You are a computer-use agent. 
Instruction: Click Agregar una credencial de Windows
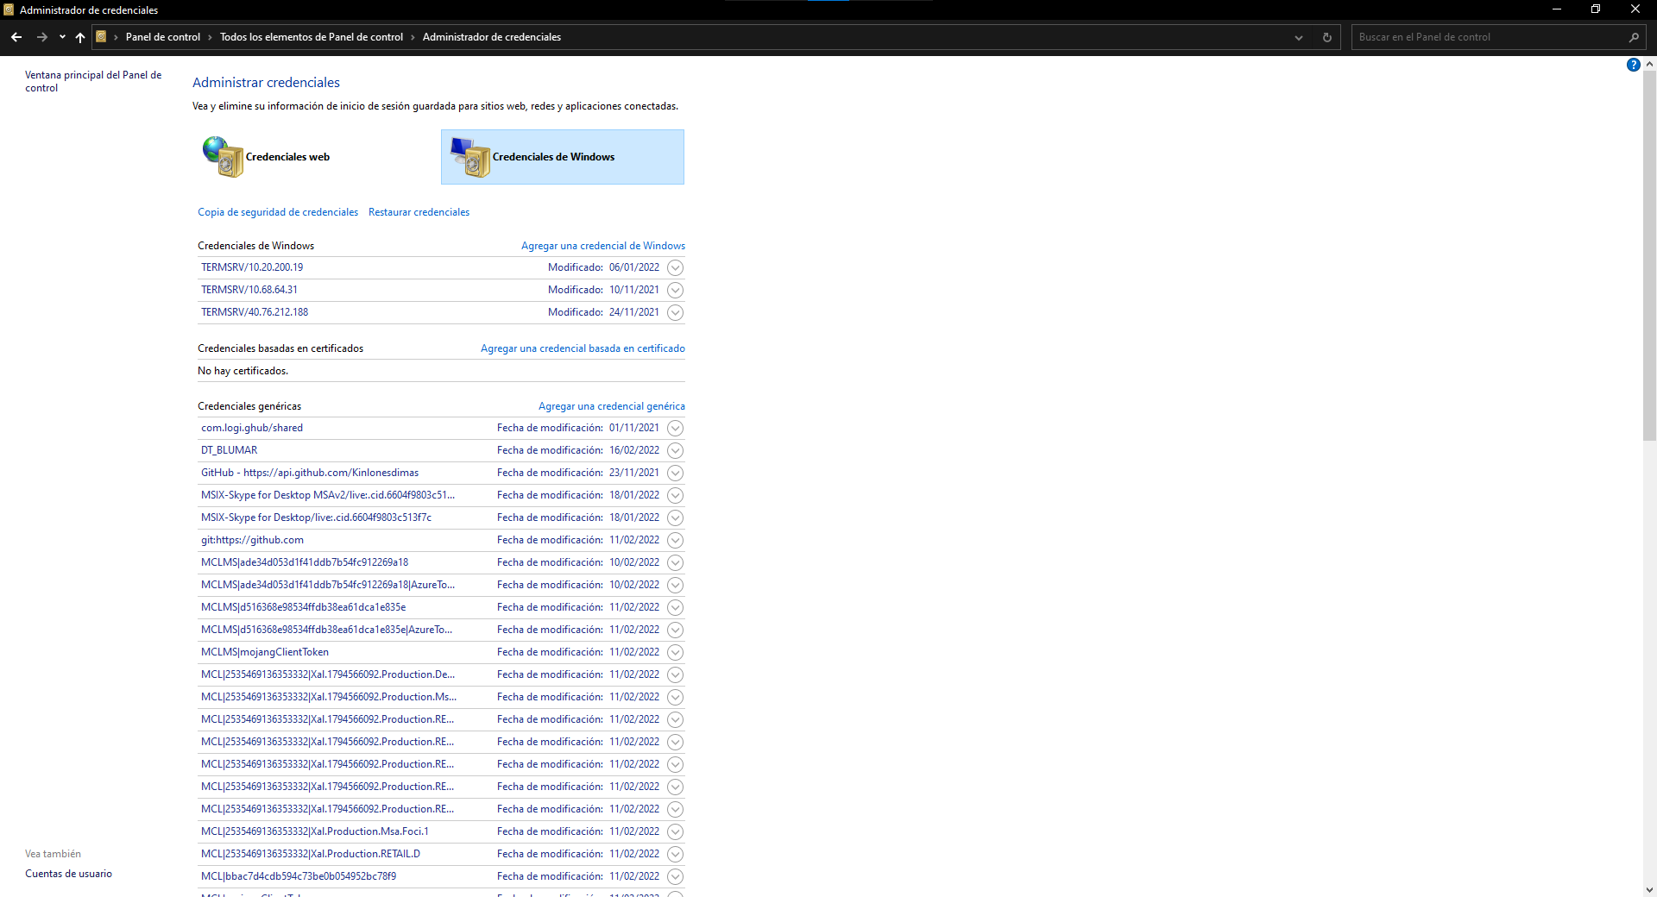602,246
